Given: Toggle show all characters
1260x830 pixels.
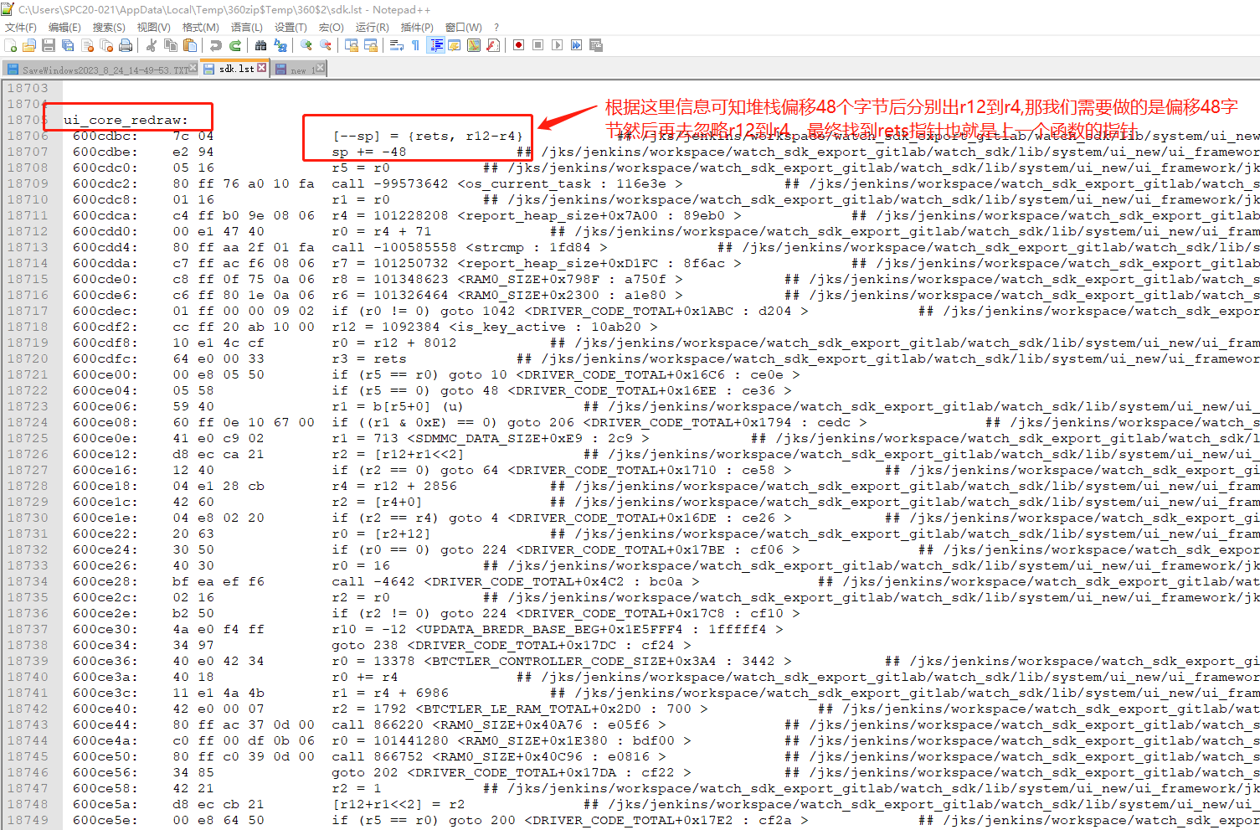Looking at the screenshot, I should pos(416,45).
